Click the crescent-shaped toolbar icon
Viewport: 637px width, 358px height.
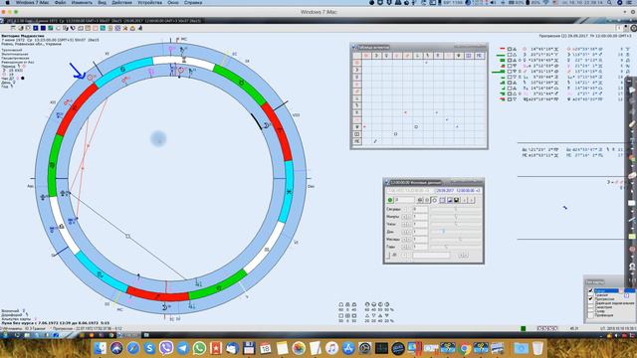[x=21, y=28]
